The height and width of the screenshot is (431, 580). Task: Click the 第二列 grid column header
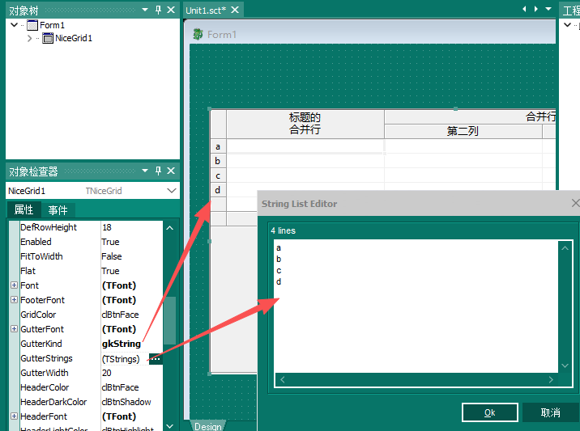[463, 131]
